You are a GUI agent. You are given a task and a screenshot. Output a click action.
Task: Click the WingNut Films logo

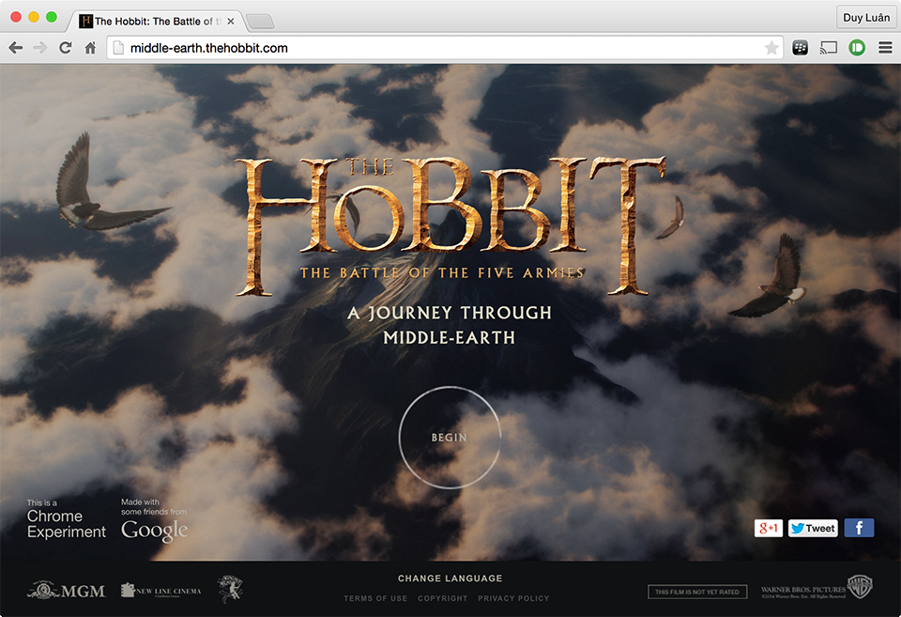coord(231,589)
